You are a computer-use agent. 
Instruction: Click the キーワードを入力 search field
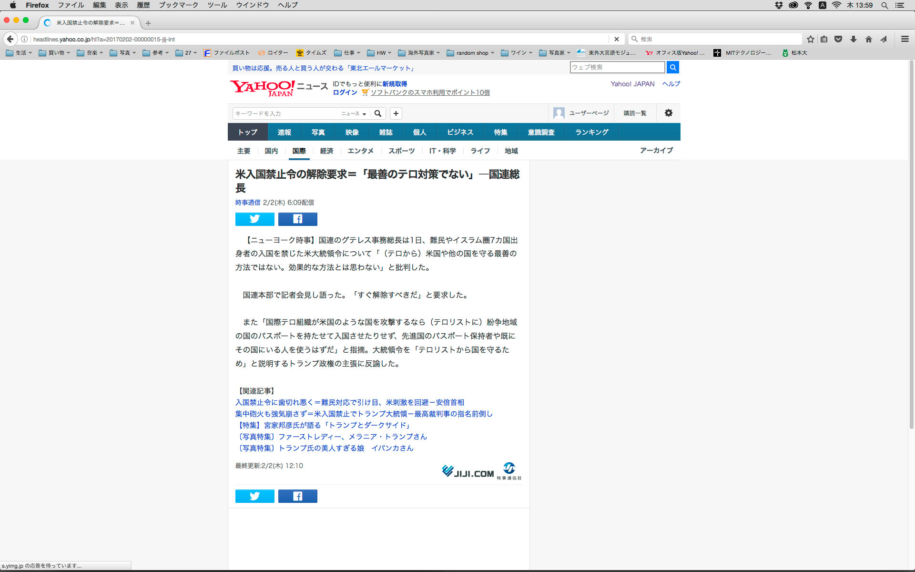click(285, 113)
